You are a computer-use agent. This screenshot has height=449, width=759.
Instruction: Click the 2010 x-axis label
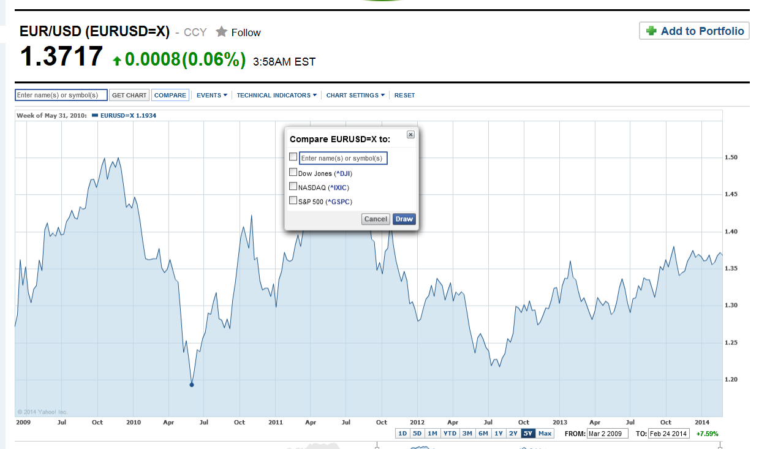click(x=133, y=422)
